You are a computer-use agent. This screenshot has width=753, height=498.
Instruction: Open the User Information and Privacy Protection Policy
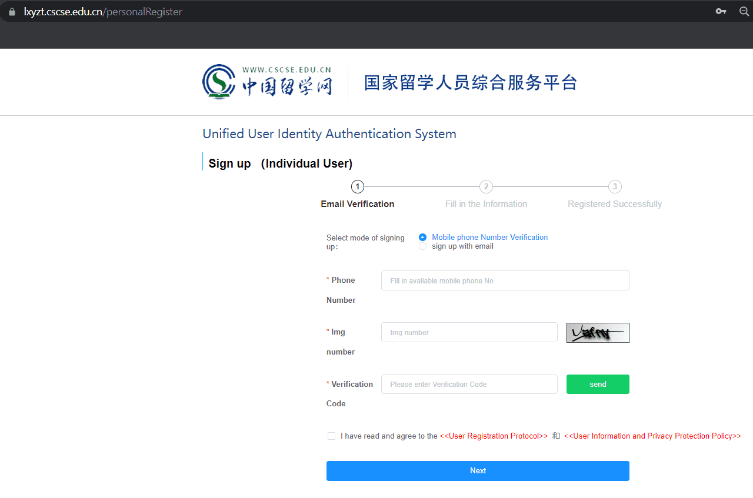pyautogui.click(x=653, y=436)
